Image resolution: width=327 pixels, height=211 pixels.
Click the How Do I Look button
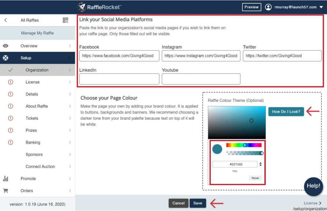pyautogui.click(x=286, y=112)
